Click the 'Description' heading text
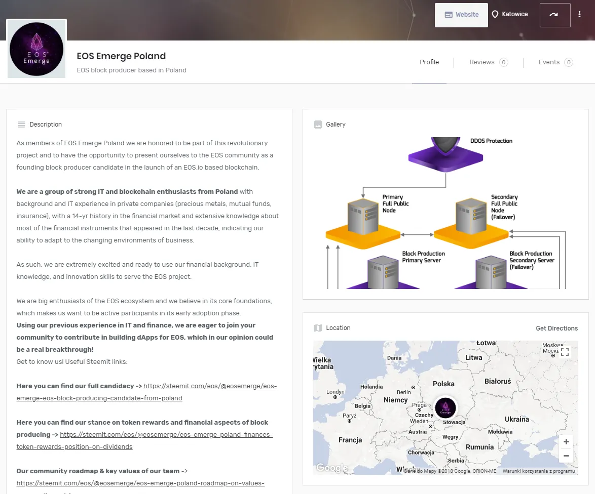Viewport: 595px width, 494px height. (x=46, y=124)
